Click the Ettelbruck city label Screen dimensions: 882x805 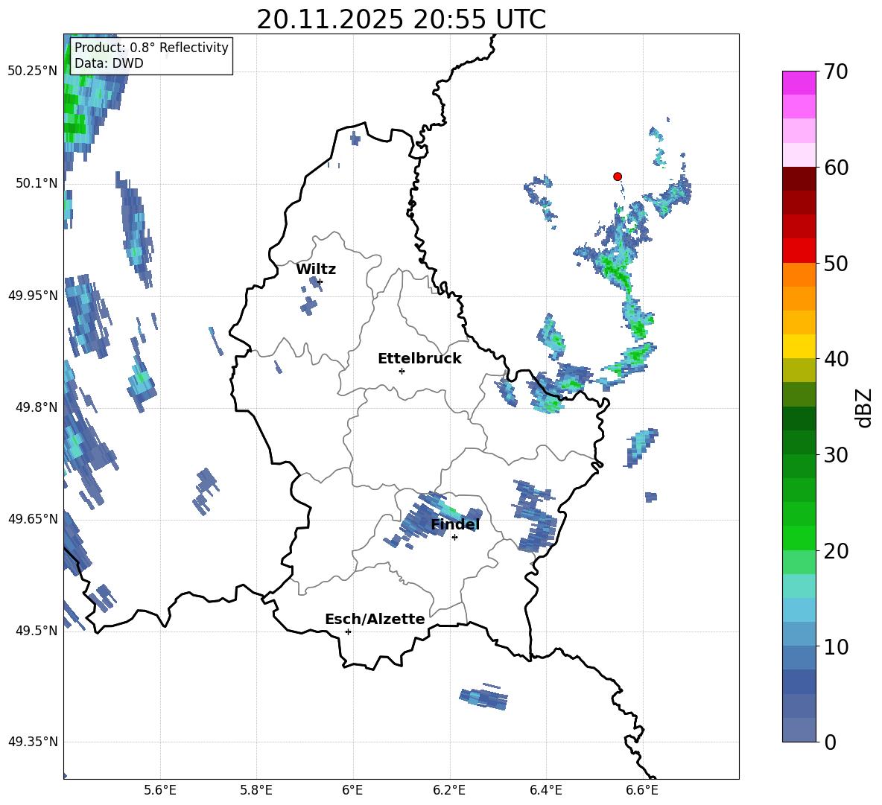(x=419, y=359)
